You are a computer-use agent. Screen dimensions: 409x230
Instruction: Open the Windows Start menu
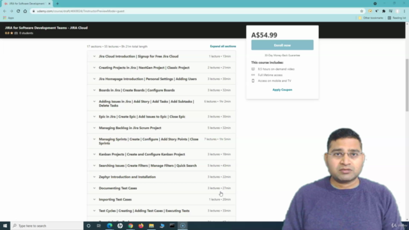click(x=5, y=226)
